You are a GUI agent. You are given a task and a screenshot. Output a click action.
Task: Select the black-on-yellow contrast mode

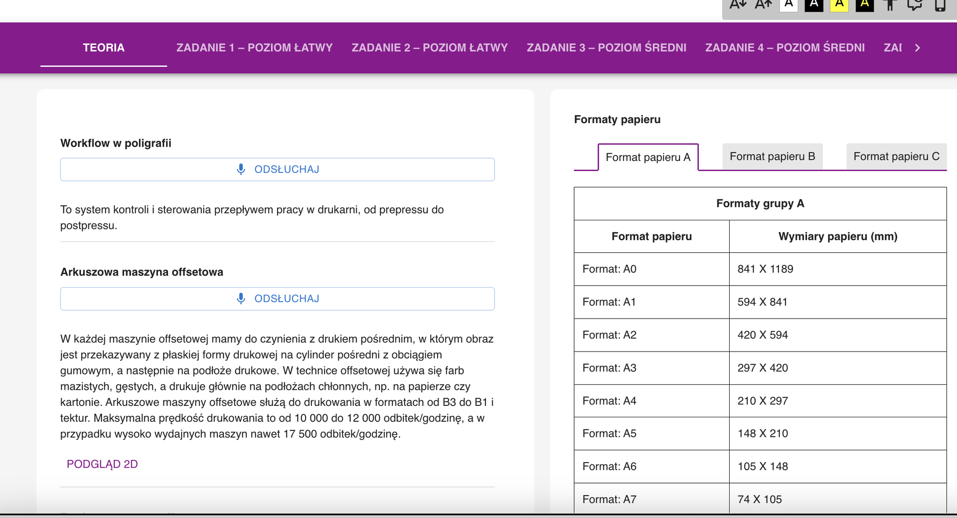[839, 5]
